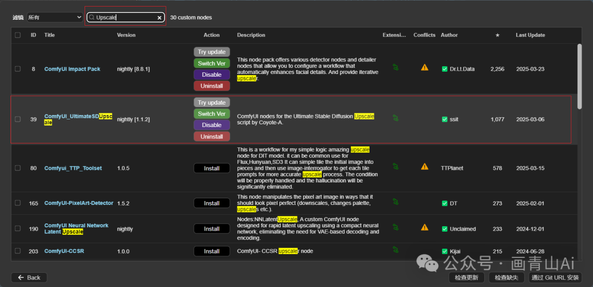Check the Comfyui_TTP_Toolset row checkbox

click(18, 168)
